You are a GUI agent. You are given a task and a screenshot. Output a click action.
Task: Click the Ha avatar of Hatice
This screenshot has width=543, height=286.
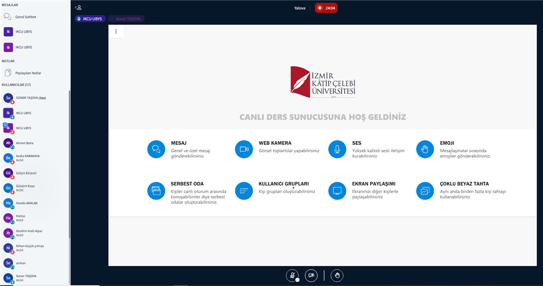pos(8,218)
